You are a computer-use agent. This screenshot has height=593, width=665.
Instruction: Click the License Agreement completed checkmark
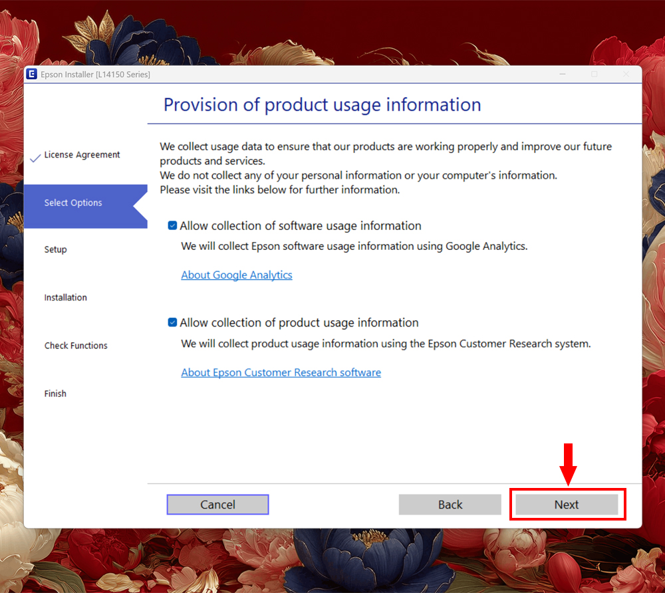click(x=36, y=158)
